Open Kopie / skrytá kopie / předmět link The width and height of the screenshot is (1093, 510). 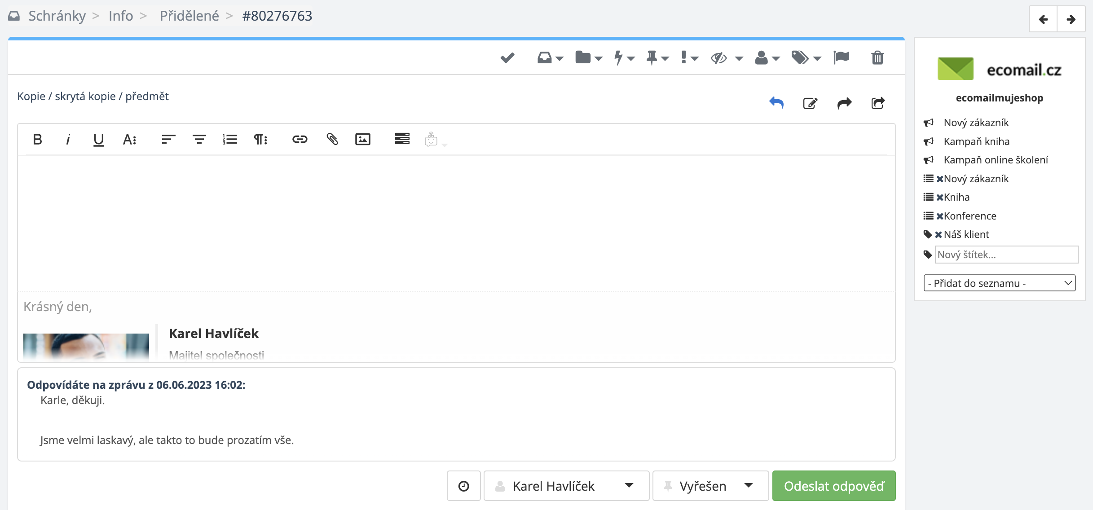pos(93,96)
